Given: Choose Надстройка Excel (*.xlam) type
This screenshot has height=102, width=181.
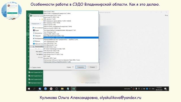Looking at the screenshot, I should [x=71, y=52].
